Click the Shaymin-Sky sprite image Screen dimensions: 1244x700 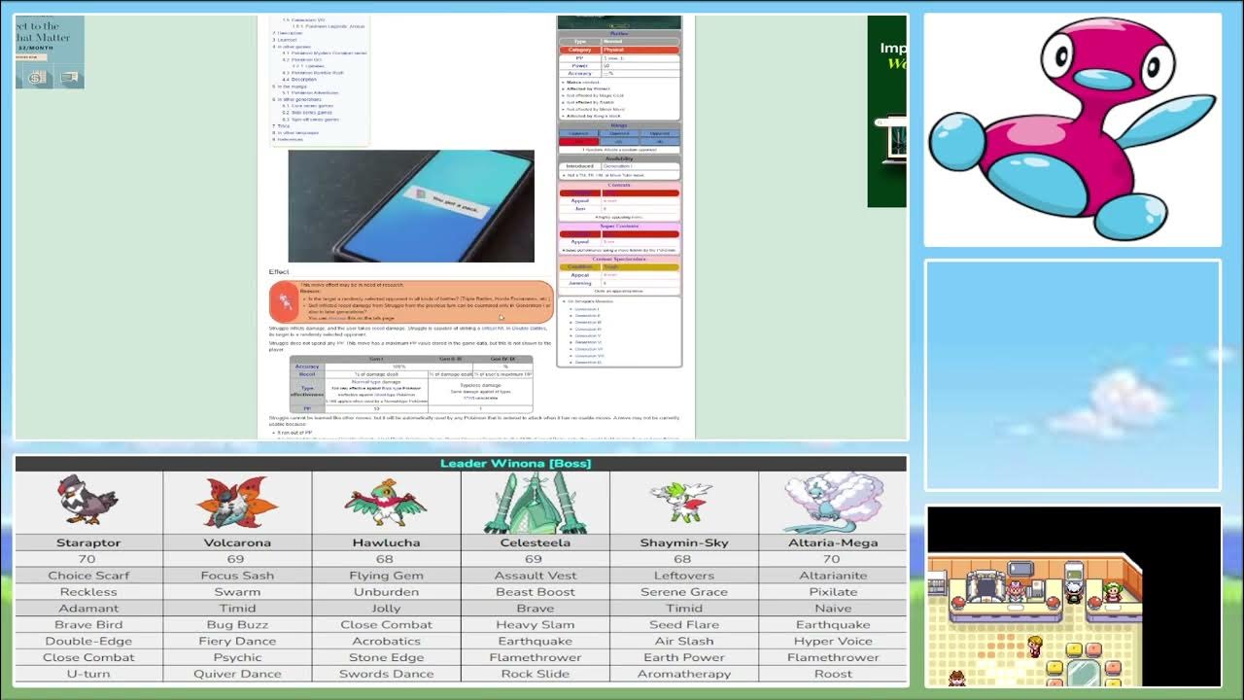(682, 502)
